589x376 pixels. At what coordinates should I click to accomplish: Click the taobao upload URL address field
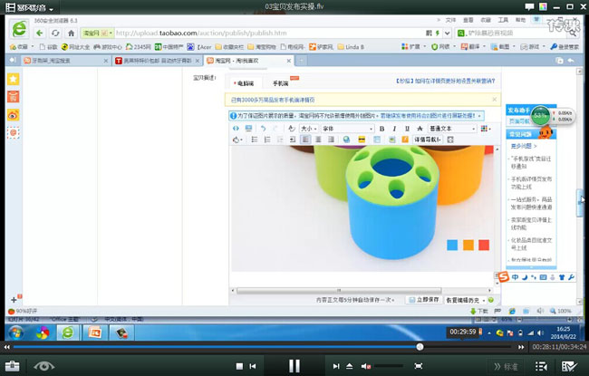point(268,33)
